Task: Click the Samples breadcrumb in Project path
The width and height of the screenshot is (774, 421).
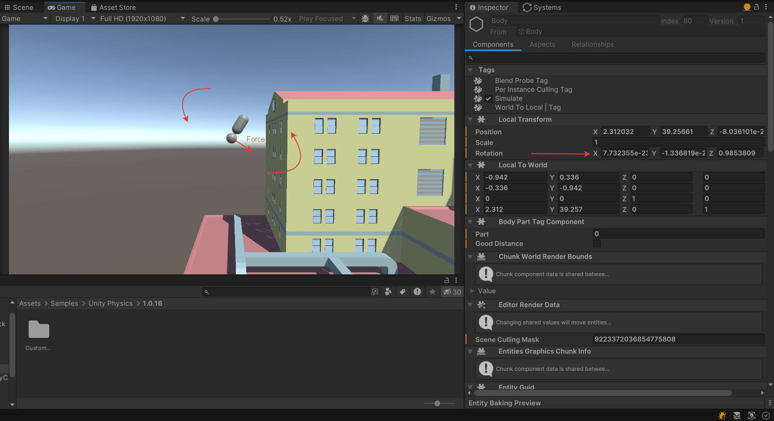Action: point(64,303)
